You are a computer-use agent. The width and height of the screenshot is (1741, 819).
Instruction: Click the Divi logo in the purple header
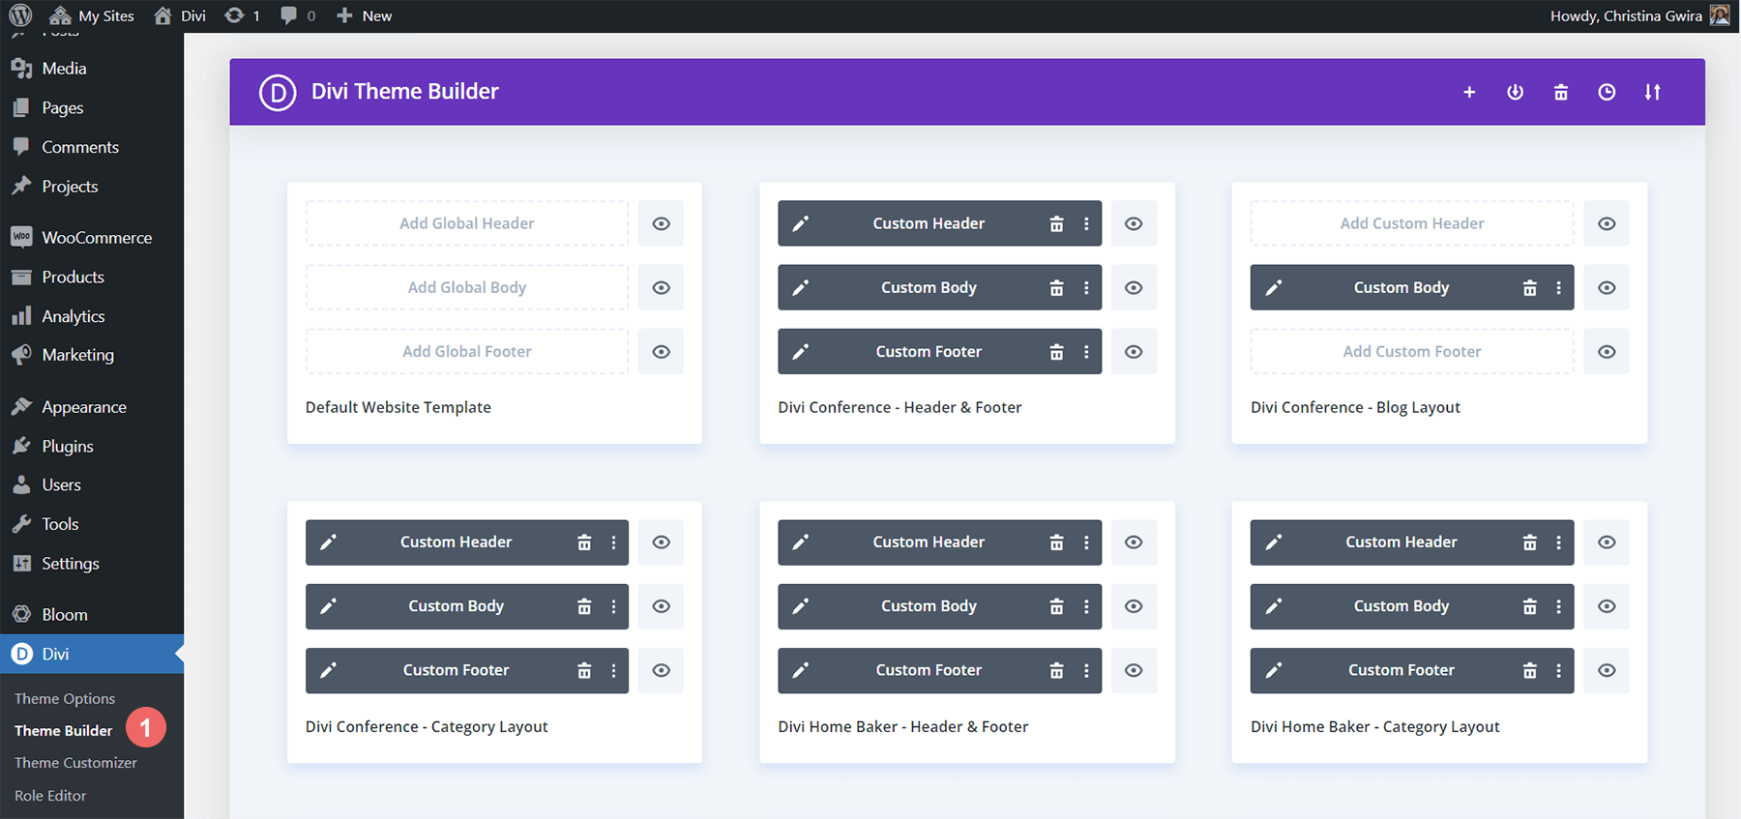(278, 92)
